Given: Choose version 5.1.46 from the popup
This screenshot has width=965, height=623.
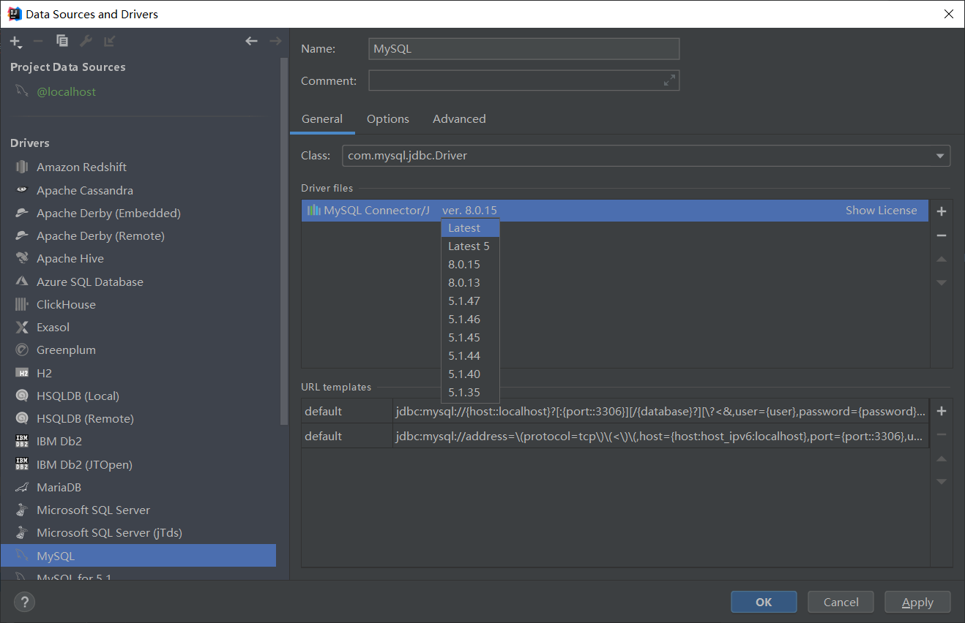Looking at the screenshot, I should point(470,320).
